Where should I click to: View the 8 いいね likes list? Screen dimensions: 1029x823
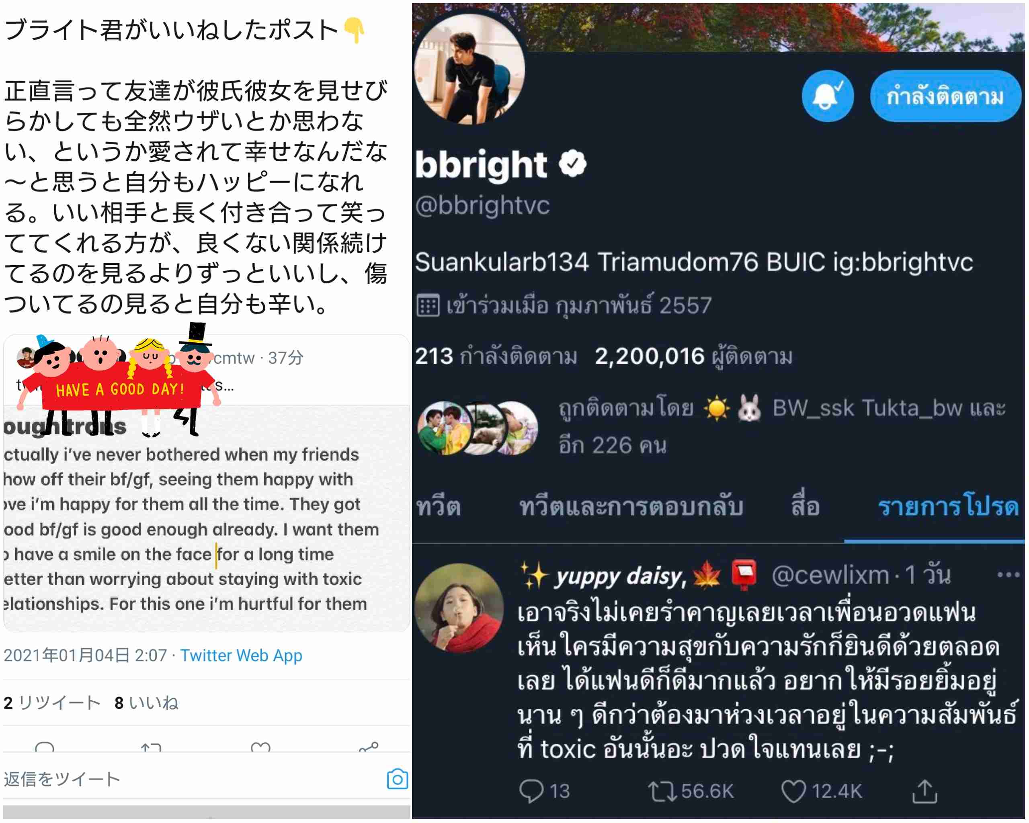click(146, 703)
